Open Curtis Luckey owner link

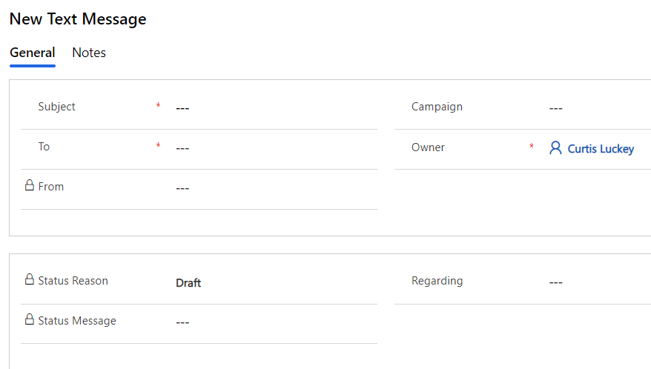point(601,149)
